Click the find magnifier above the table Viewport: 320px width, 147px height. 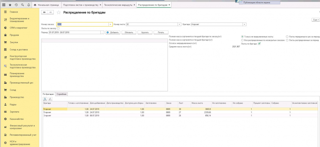click(45, 99)
